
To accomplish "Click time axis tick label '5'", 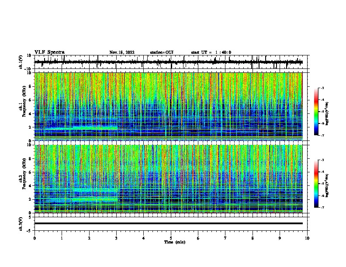I will click(171, 238).
